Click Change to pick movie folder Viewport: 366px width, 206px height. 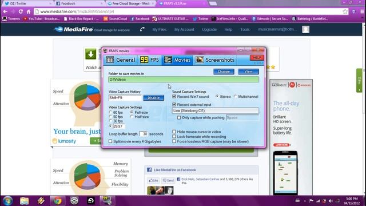point(224,72)
